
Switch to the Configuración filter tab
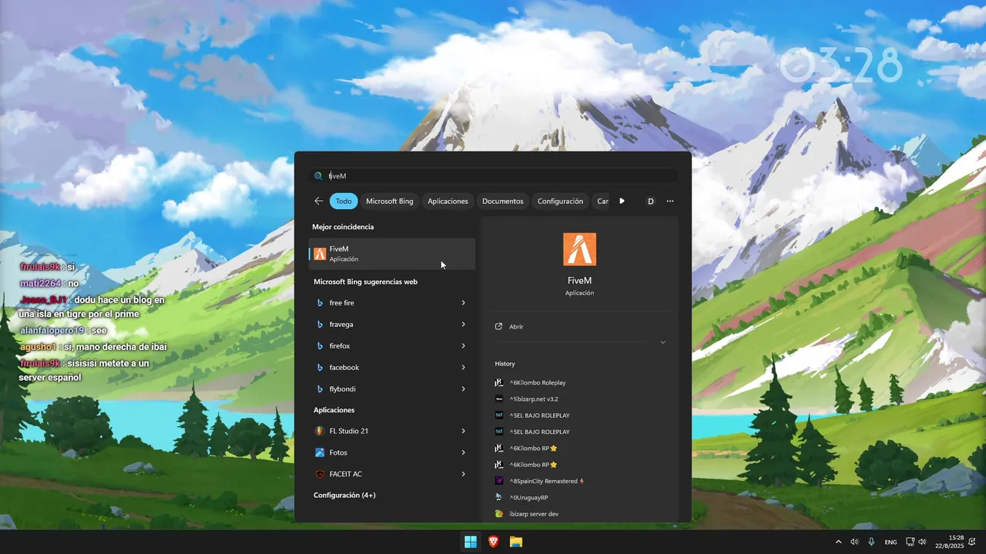560,201
